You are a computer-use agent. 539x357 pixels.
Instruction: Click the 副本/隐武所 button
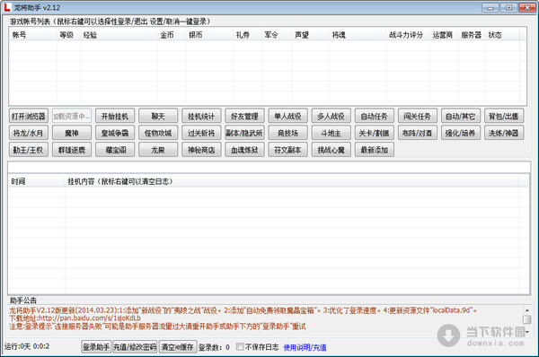click(244, 133)
